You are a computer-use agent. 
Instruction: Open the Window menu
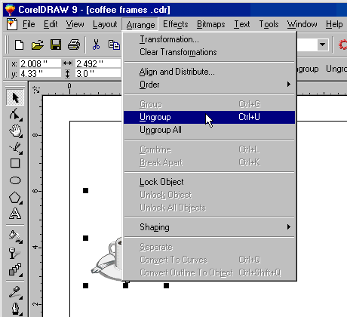pyautogui.click(x=302, y=24)
